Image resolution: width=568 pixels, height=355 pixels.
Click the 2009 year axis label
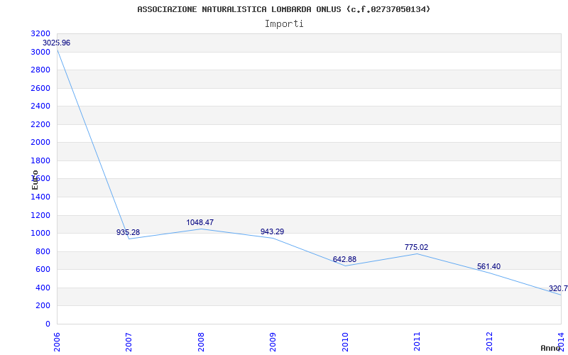(x=273, y=342)
